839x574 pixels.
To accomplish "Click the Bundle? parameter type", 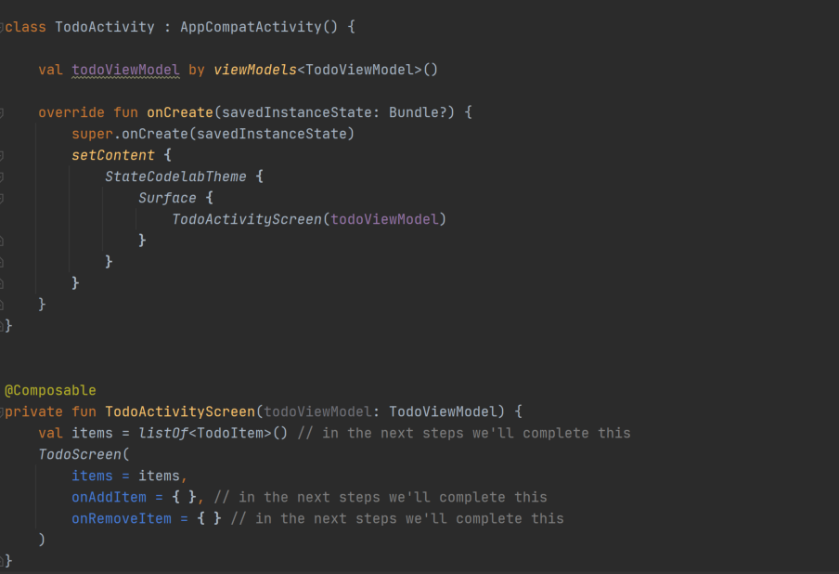I will [418, 112].
